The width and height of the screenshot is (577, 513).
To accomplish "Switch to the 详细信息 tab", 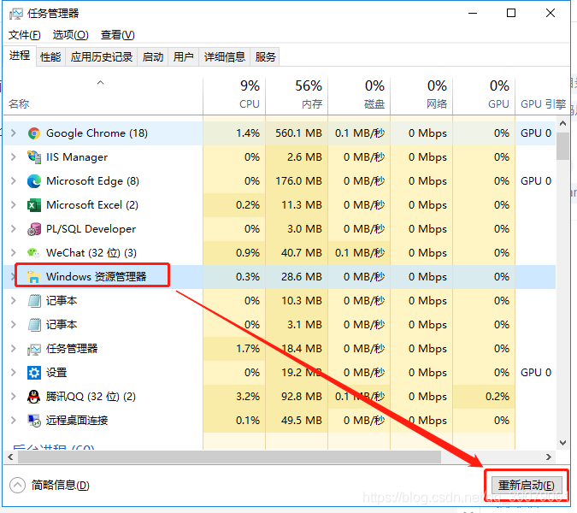I will click(225, 57).
